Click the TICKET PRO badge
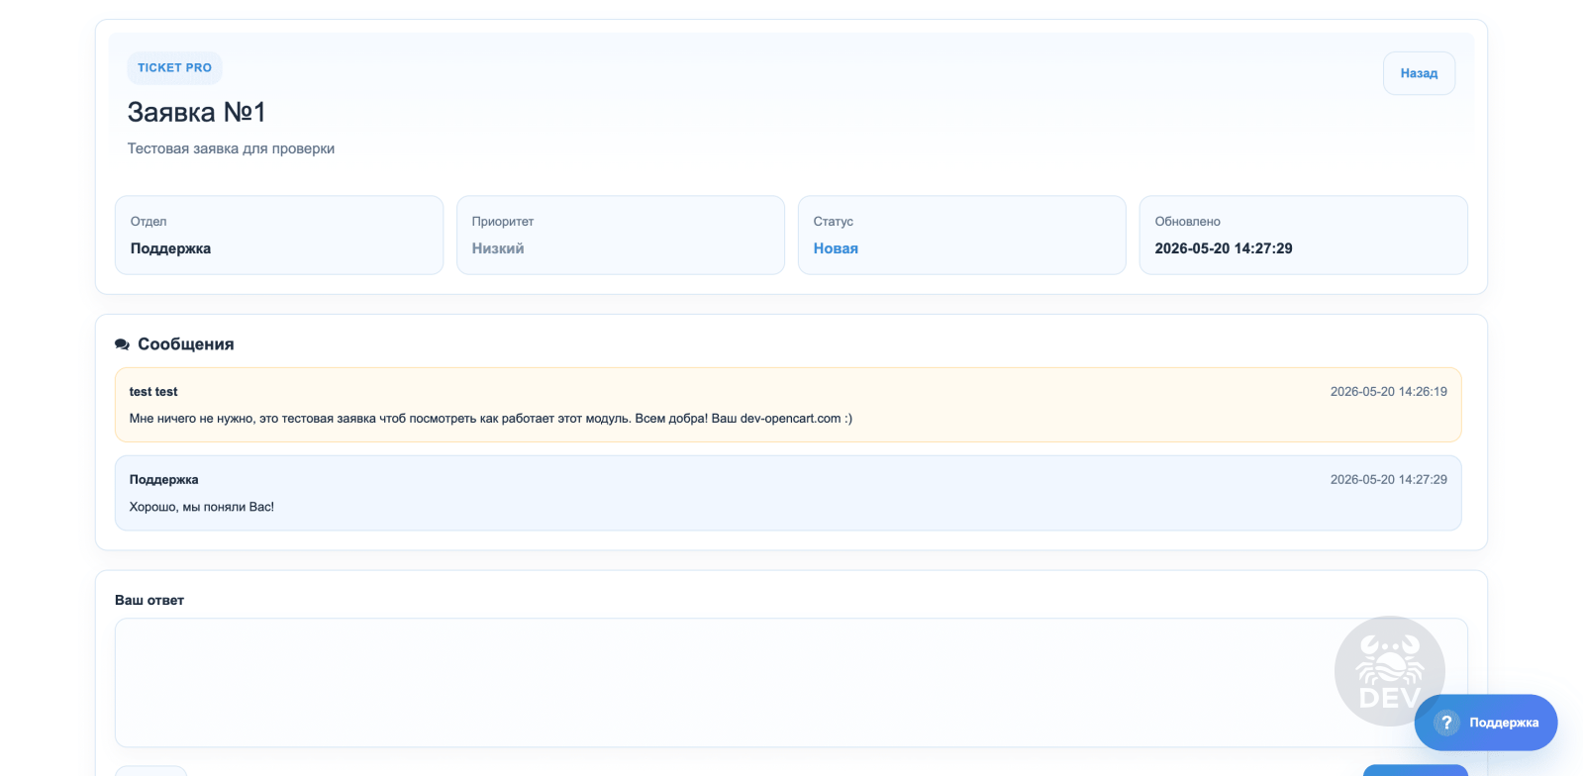 [x=174, y=68]
